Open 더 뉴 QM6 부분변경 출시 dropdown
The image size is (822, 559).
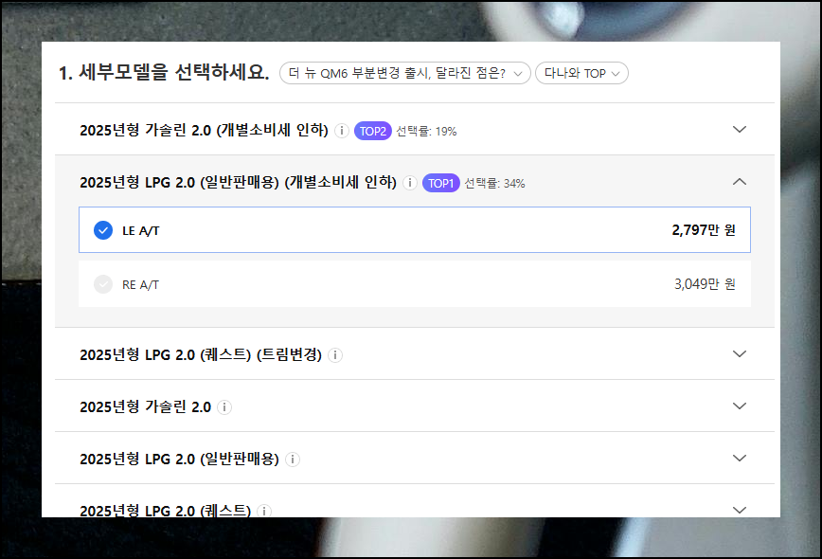tap(405, 73)
